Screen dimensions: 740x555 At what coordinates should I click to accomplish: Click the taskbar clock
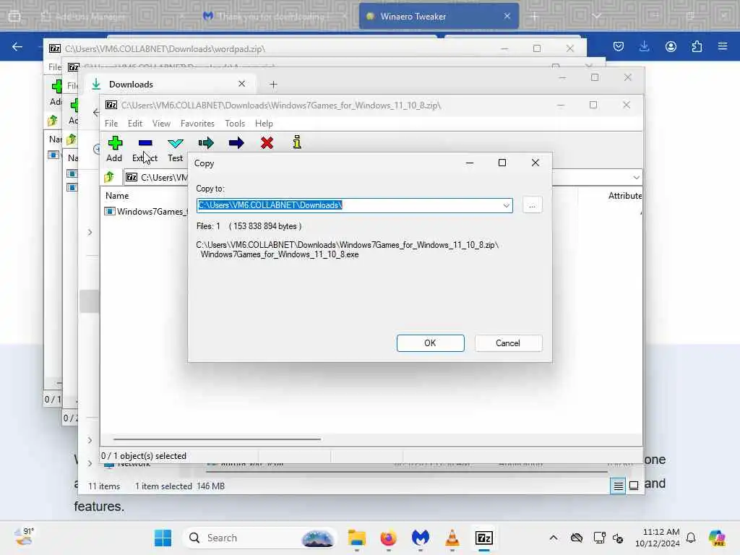657,538
